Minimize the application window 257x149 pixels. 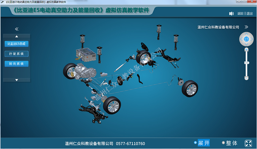click(x=239, y=1)
